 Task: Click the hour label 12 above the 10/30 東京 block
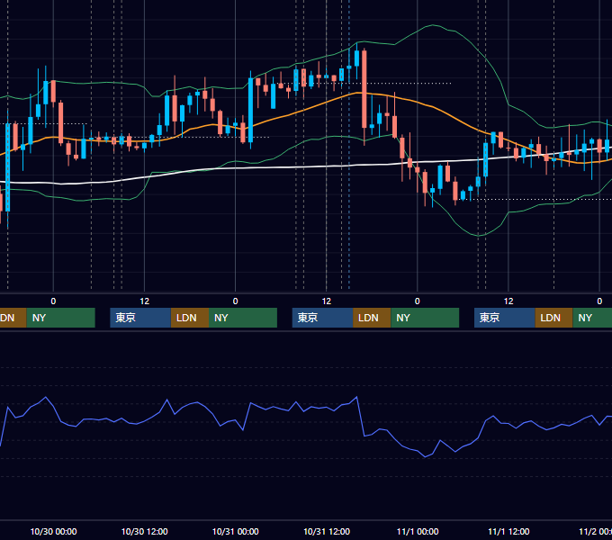[144, 301]
